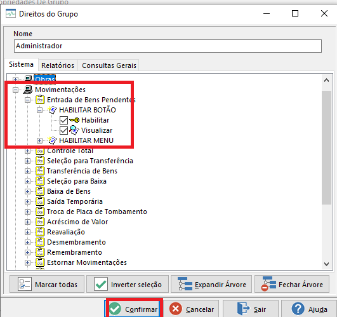Image resolution: width=337 pixels, height=317 pixels.
Task: Click the Marcar todas button
Action: click(47, 284)
